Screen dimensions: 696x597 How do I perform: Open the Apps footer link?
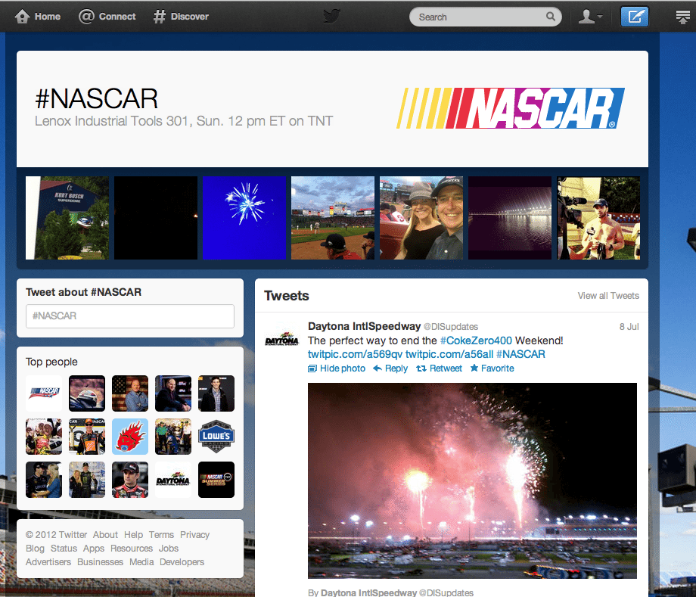(x=94, y=549)
